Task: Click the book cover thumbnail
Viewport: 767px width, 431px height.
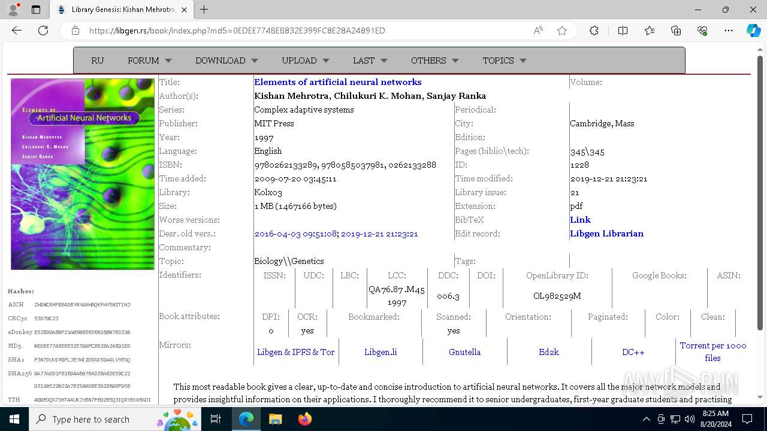Action: pos(83,174)
